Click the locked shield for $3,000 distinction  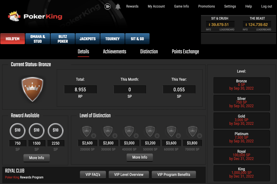pyautogui.click(x=129, y=131)
